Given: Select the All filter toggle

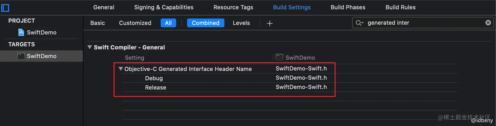Looking at the screenshot, I should click(x=168, y=23).
